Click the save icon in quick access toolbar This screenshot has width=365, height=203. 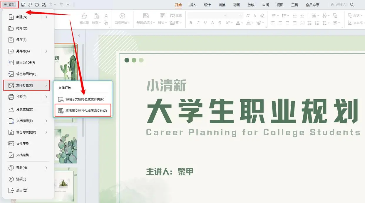tap(23, 5)
